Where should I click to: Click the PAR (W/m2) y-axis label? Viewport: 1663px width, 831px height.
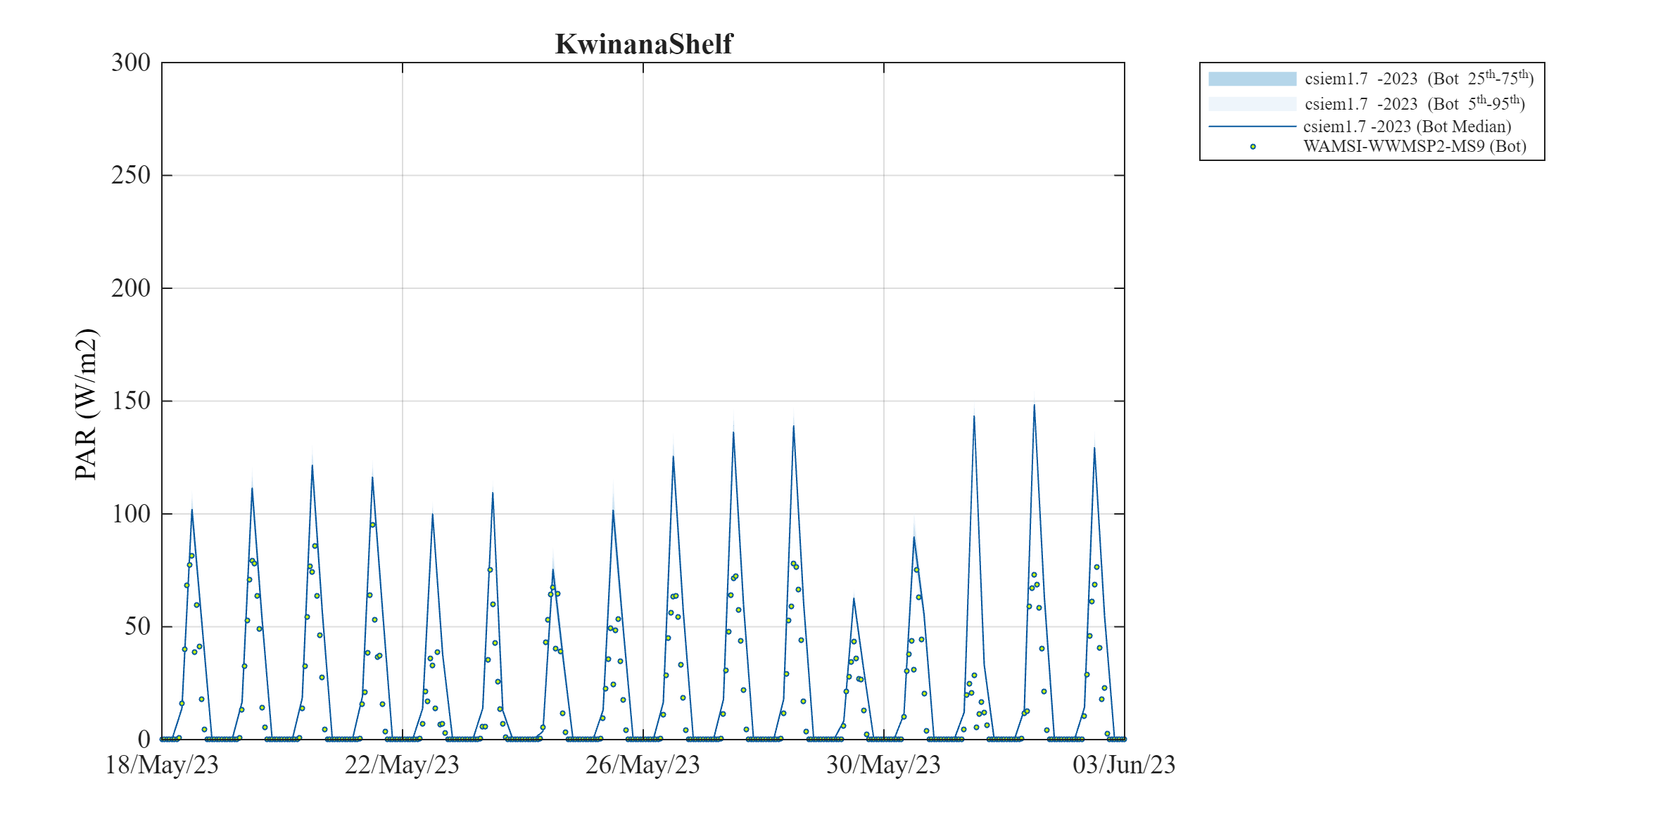click(x=86, y=404)
